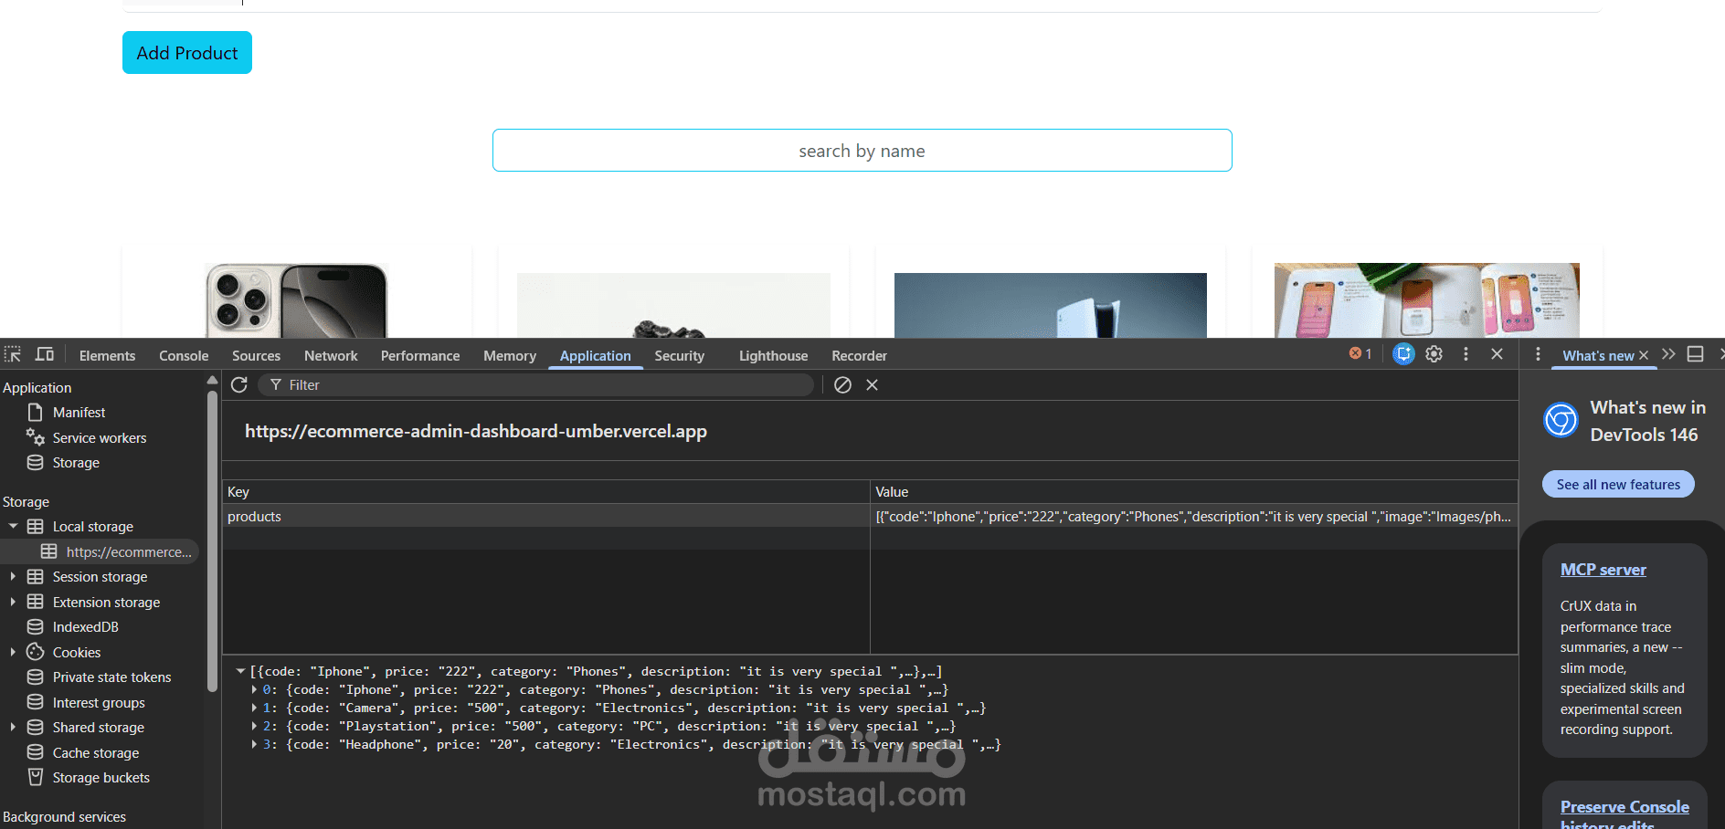Switch to the Lighthouse tab
This screenshot has width=1725, height=829.
point(774,356)
